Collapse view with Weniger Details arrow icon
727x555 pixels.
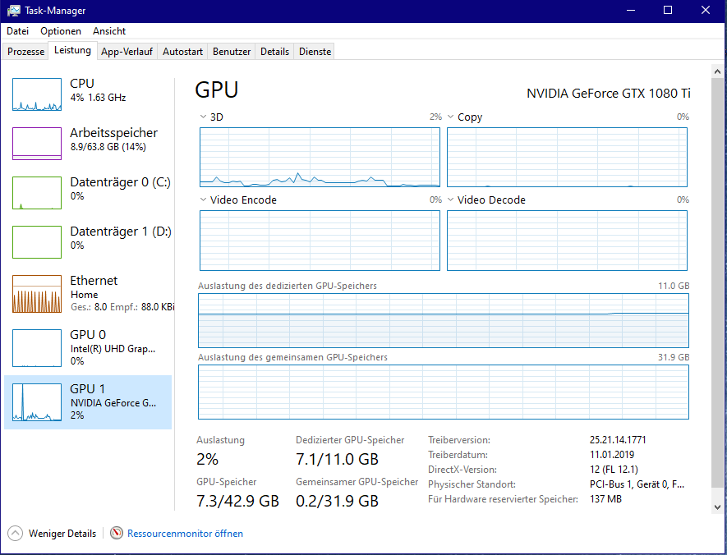click(15, 533)
